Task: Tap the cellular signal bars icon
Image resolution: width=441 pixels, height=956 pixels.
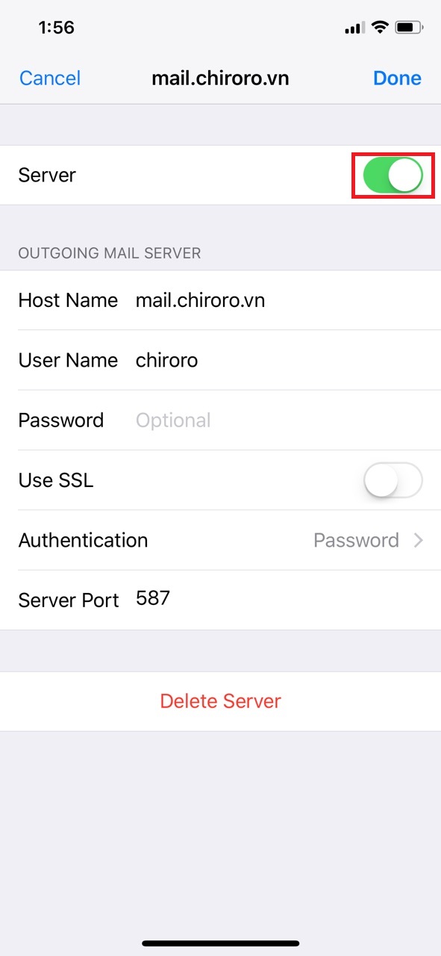Action: (x=354, y=28)
